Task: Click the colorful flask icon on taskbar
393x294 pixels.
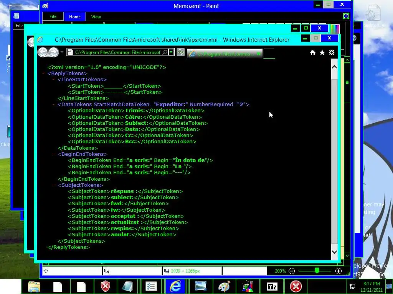Action: pos(248,286)
